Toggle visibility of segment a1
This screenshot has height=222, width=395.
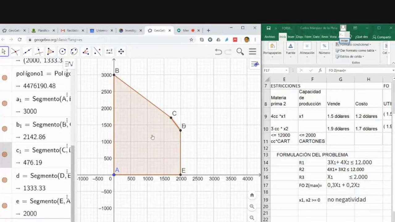tap(5, 103)
